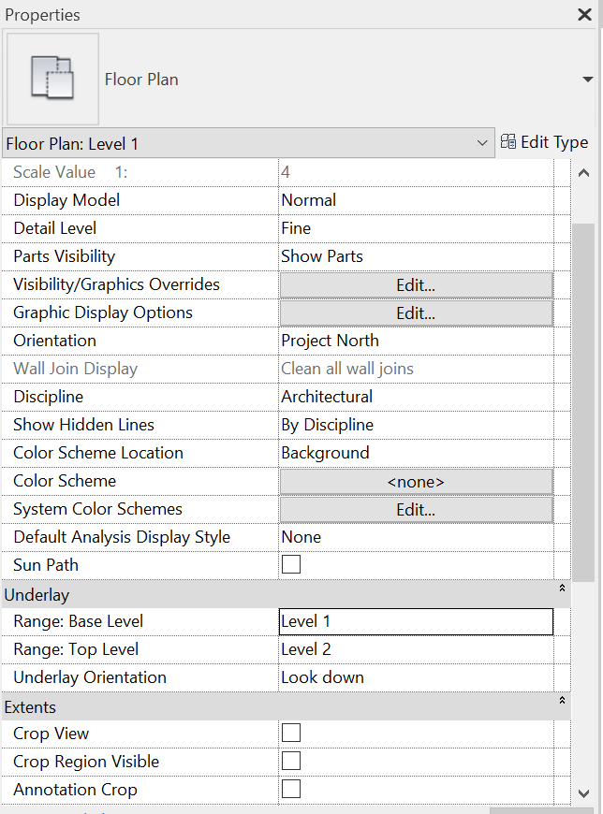The image size is (603, 814).
Task: Enable Crop View
Action: pyautogui.click(x=290, y=733)
